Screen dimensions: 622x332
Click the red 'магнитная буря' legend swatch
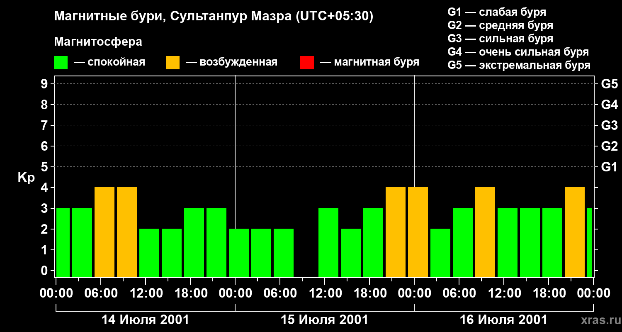(307, 63)
